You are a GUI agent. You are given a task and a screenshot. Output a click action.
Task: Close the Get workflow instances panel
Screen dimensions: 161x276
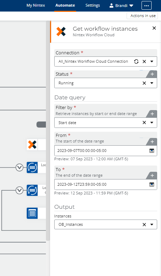[x=154, y=28]
